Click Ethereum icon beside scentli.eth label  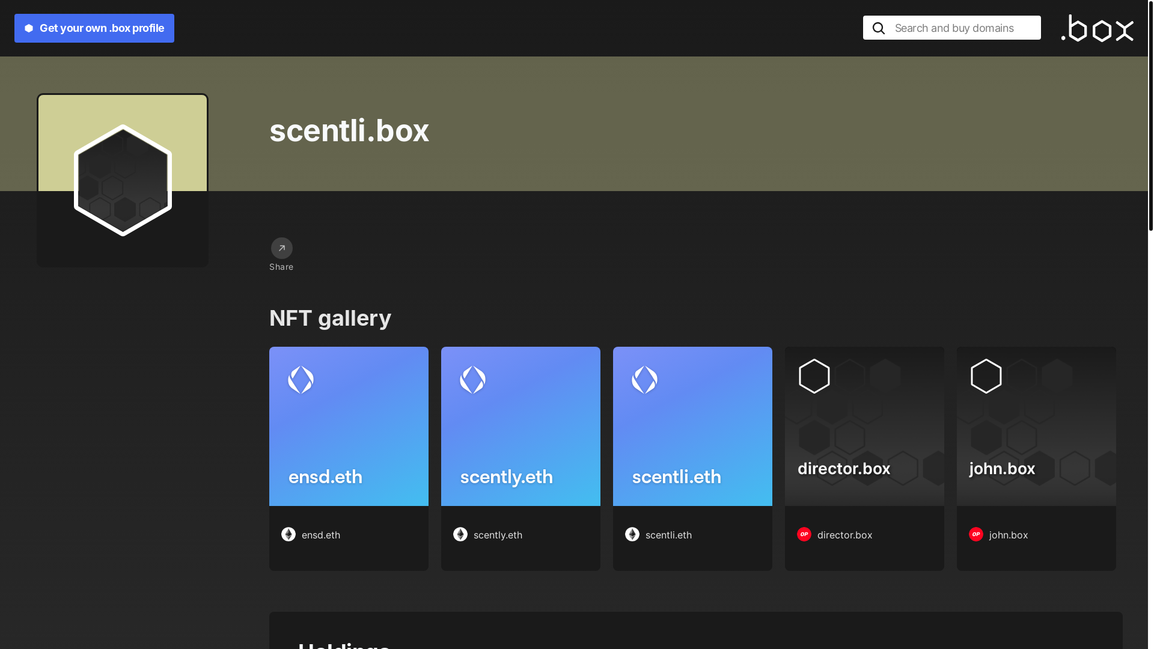(x=632, y=534)
